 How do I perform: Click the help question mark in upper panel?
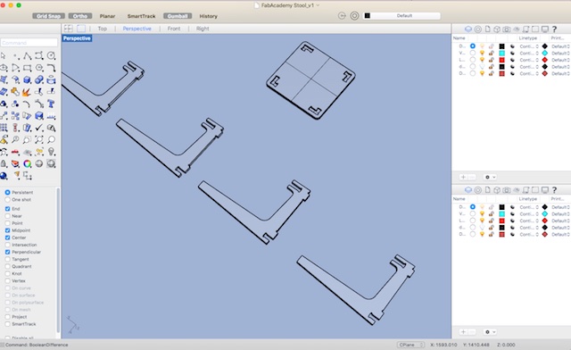pyautogui.click(x=554, y=29)
